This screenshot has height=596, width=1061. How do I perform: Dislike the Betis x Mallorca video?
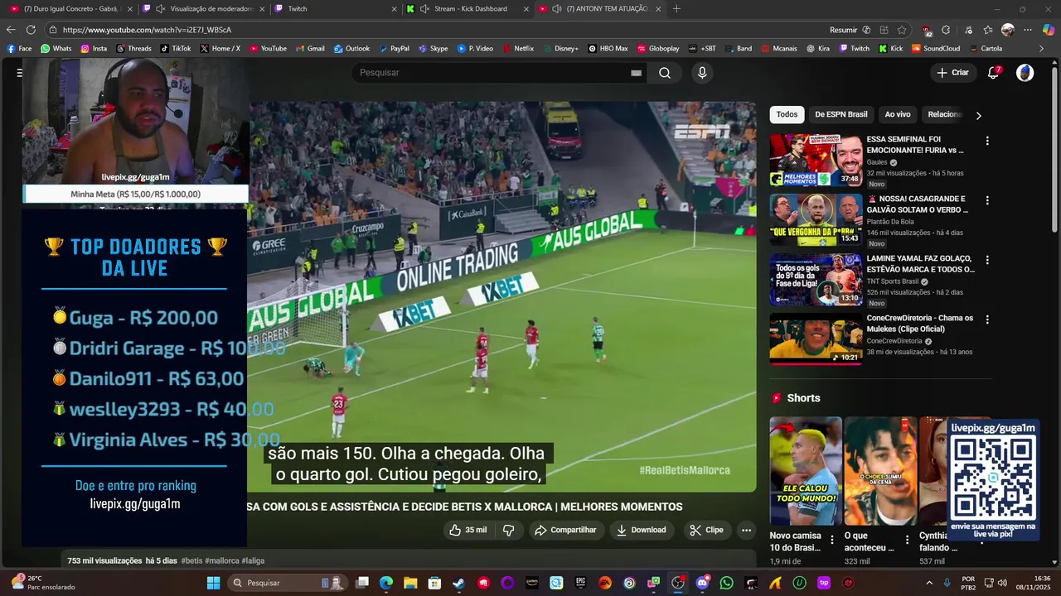509,530
